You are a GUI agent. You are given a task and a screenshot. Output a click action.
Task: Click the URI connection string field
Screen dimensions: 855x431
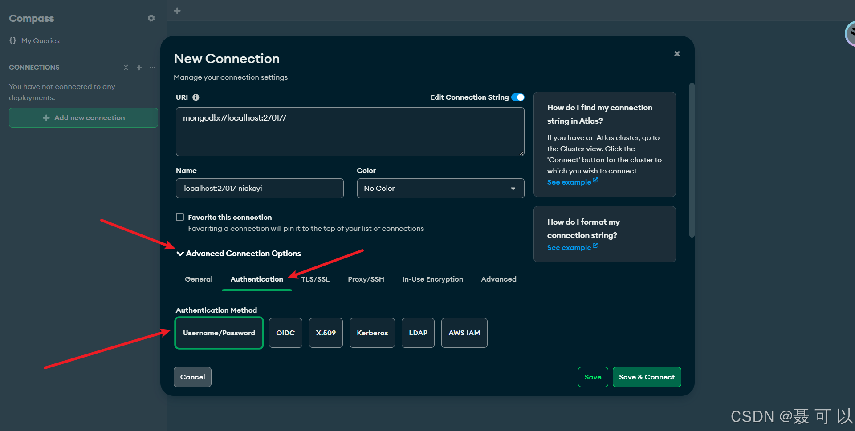tap(350, 132)
